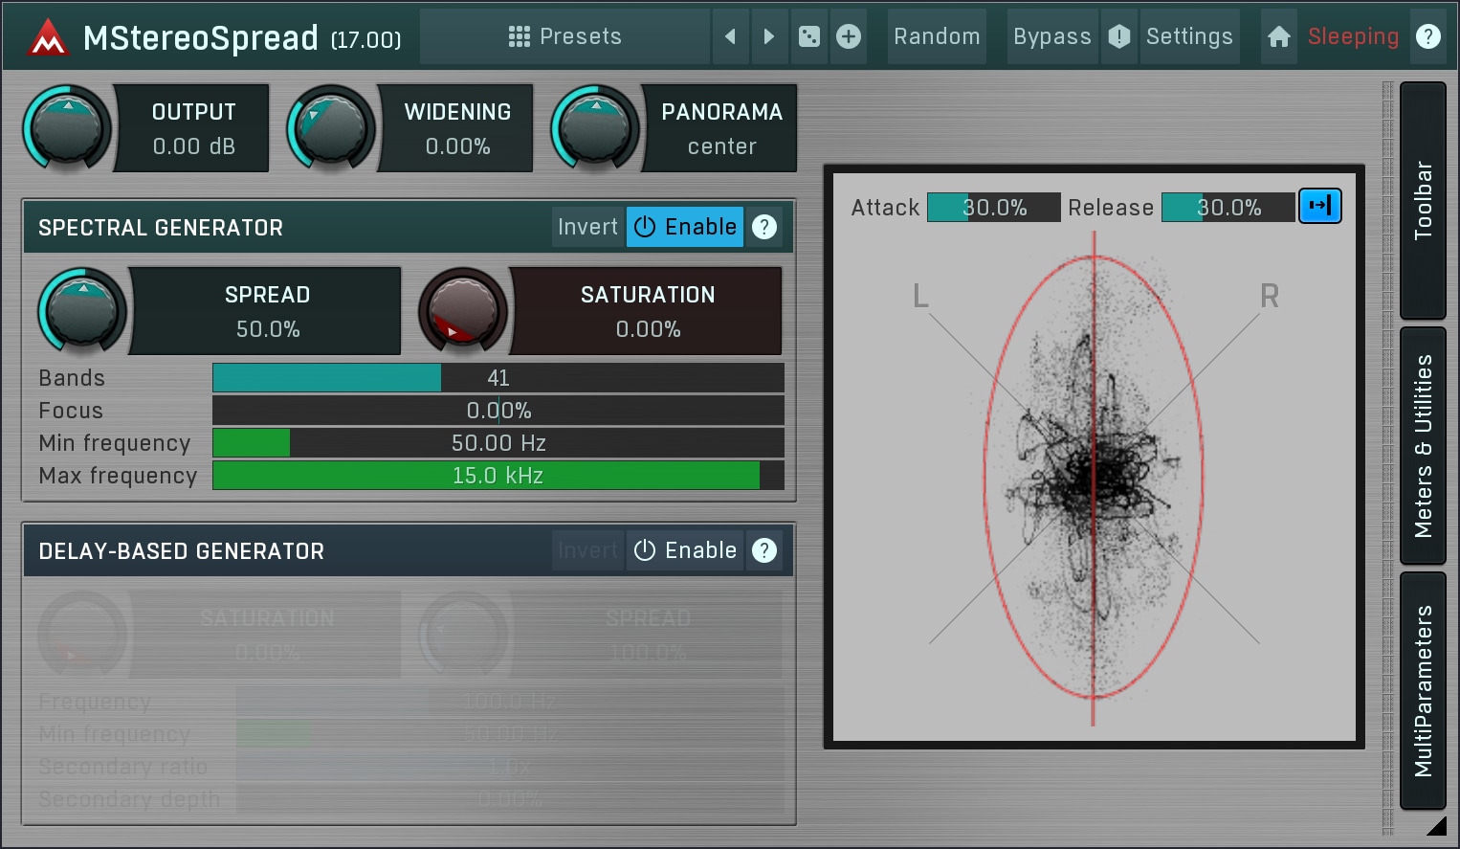Open the MultiParameters side tab
1460x849 pixels.
click(1423, 691)
